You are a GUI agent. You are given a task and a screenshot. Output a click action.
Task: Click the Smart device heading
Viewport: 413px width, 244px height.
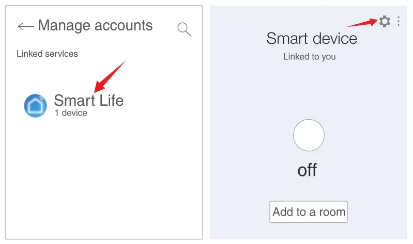click(x=311, y=38)
